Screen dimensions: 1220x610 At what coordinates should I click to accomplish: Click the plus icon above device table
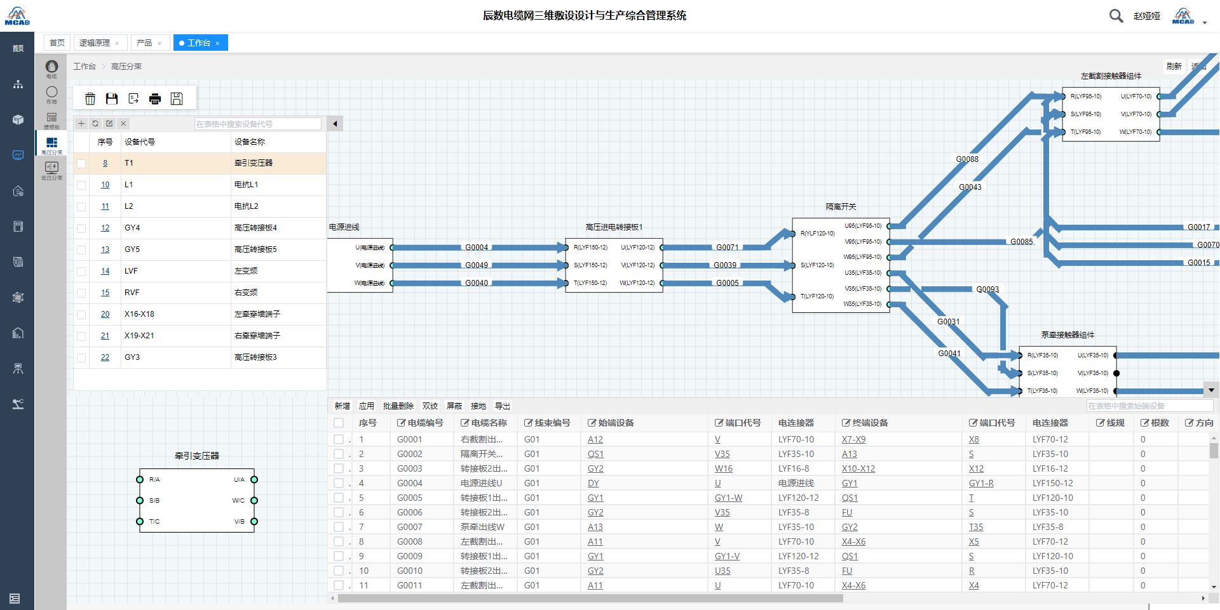(81, 124)
